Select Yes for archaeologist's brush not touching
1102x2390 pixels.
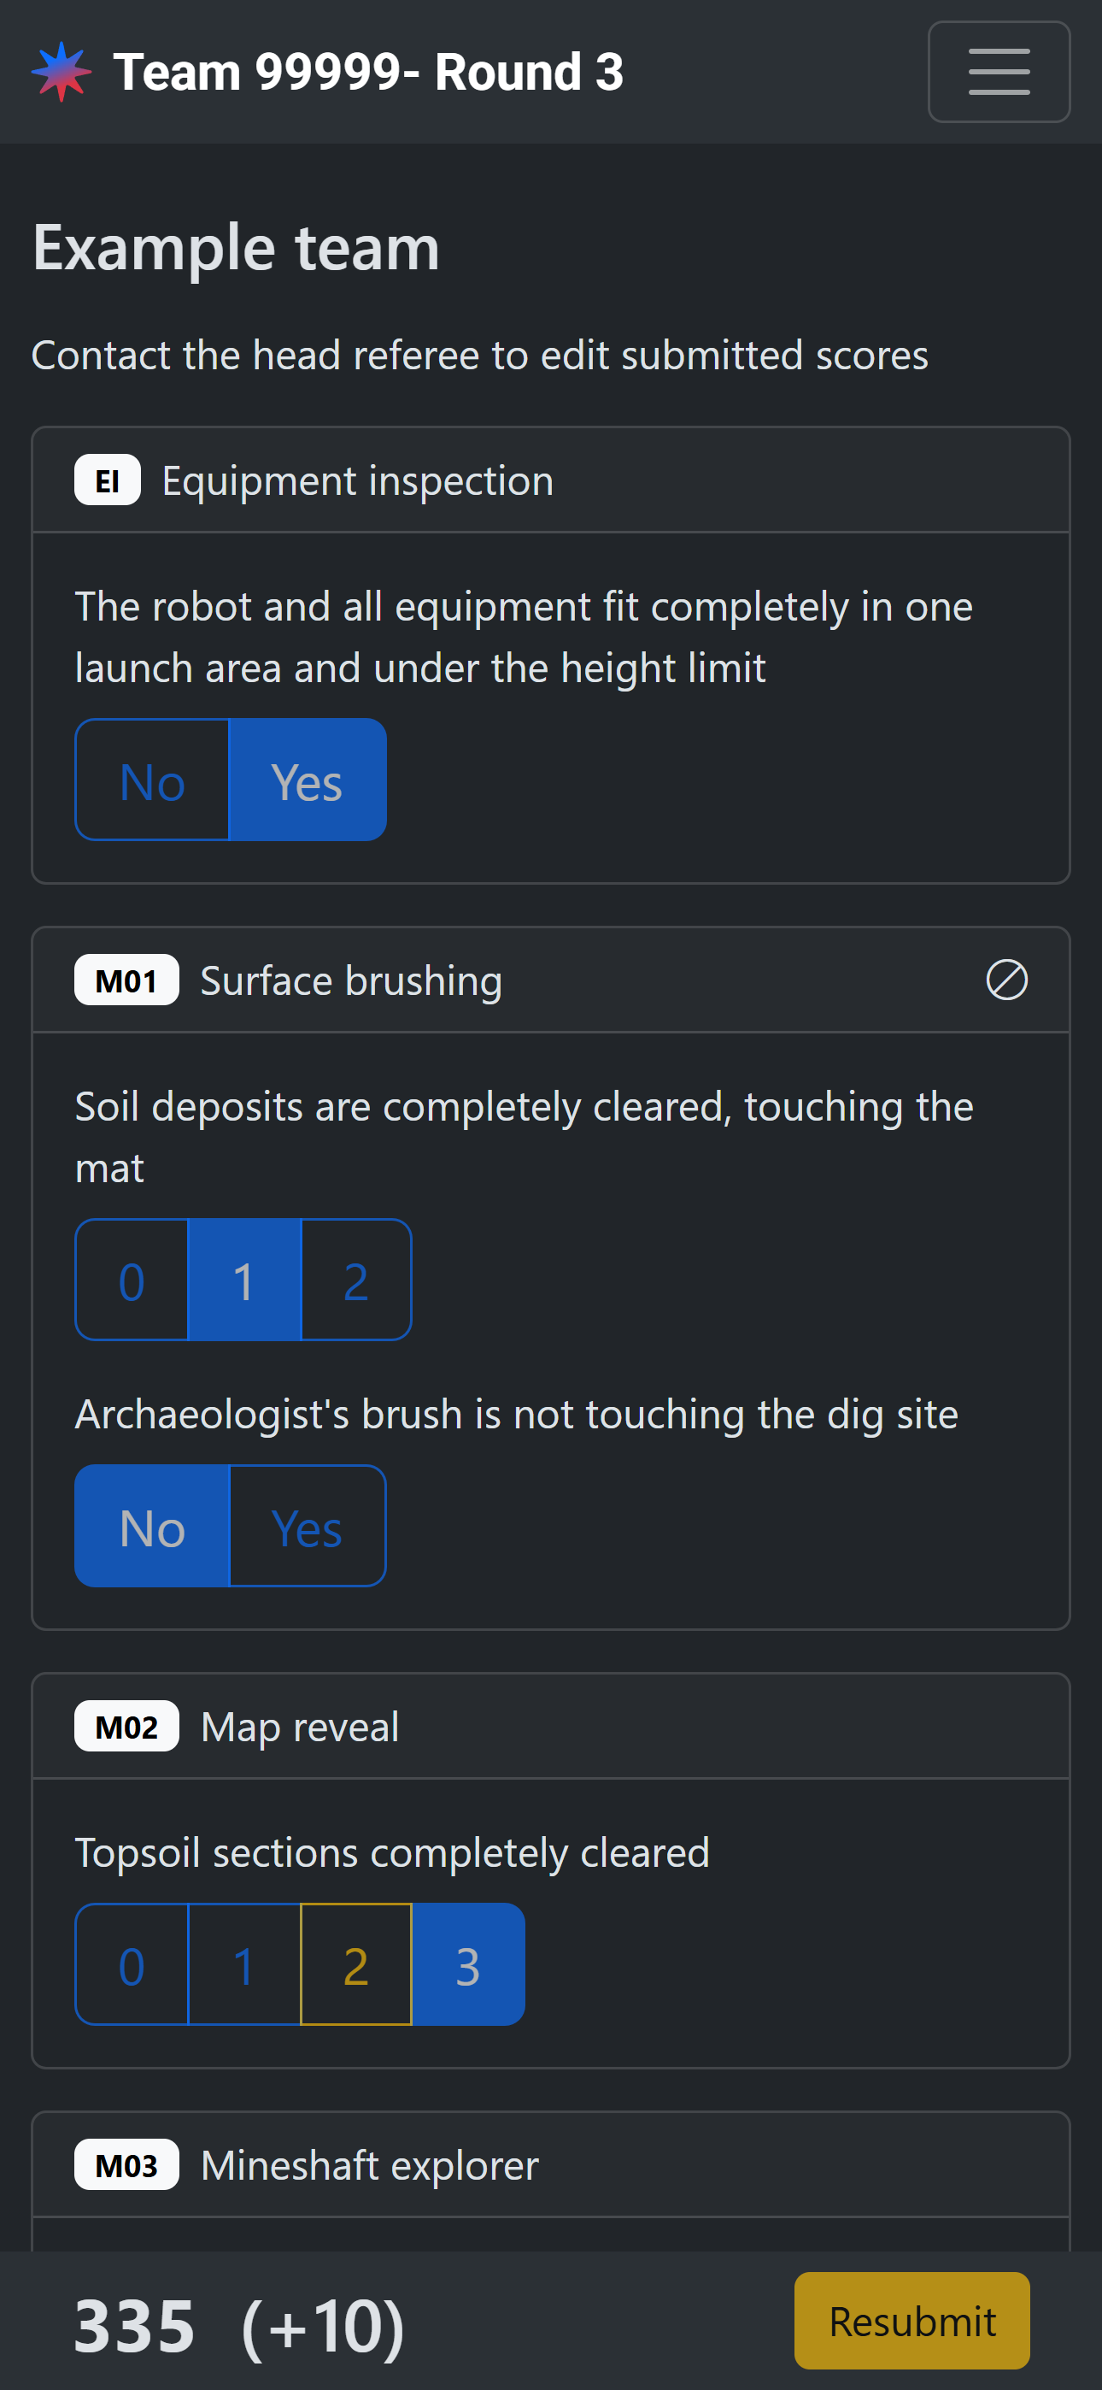(307, 1526)
